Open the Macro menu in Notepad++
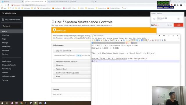The image size is (186, 105). click(130, 38)
